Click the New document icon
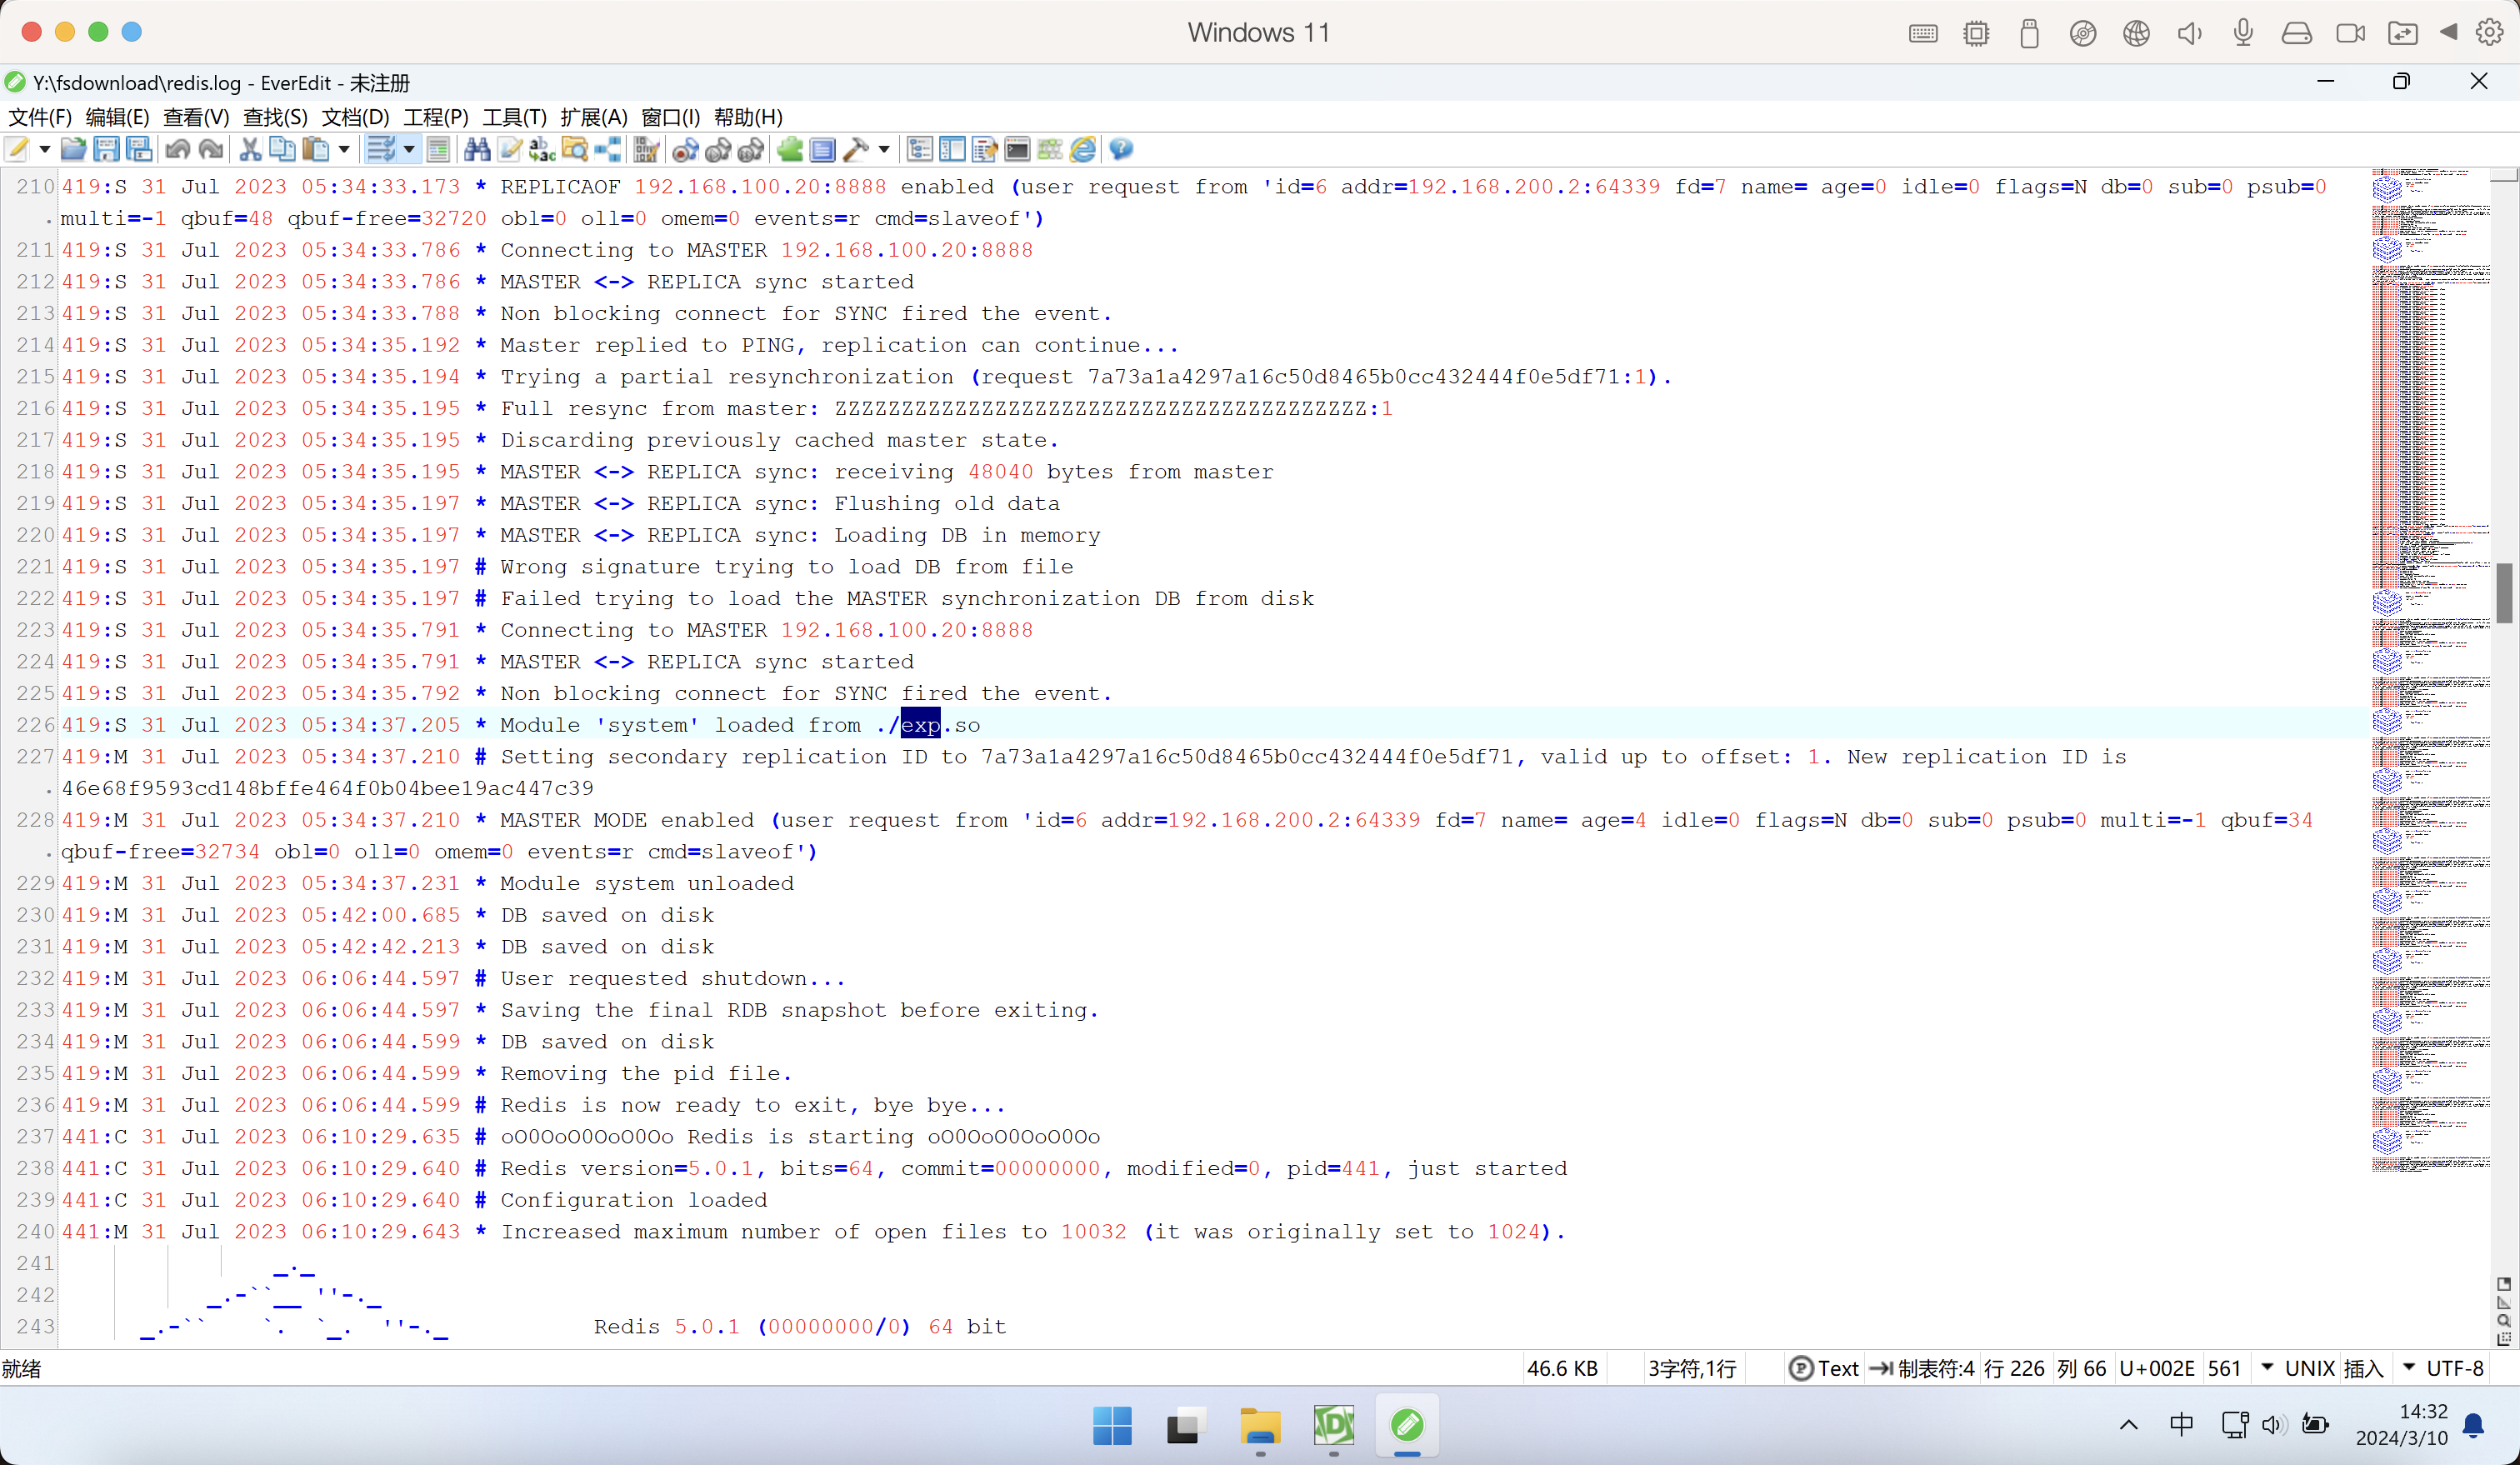 click(17, 150)
